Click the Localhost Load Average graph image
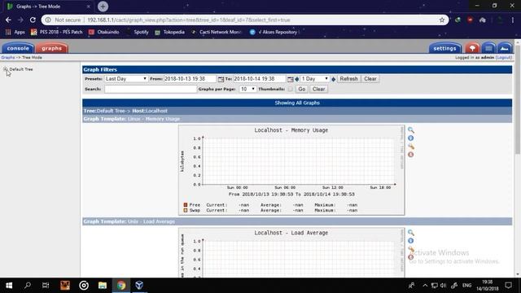This screenshot has height=293, width=521. tap(291, 253)
